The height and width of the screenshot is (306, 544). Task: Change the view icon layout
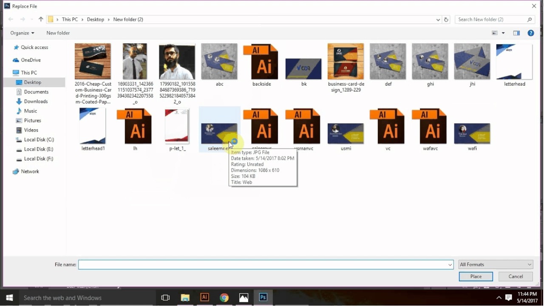click(495, 33)
